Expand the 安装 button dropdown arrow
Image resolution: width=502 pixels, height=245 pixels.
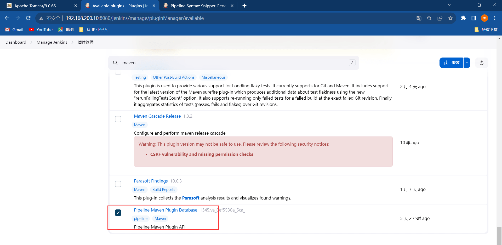[467, 63]
